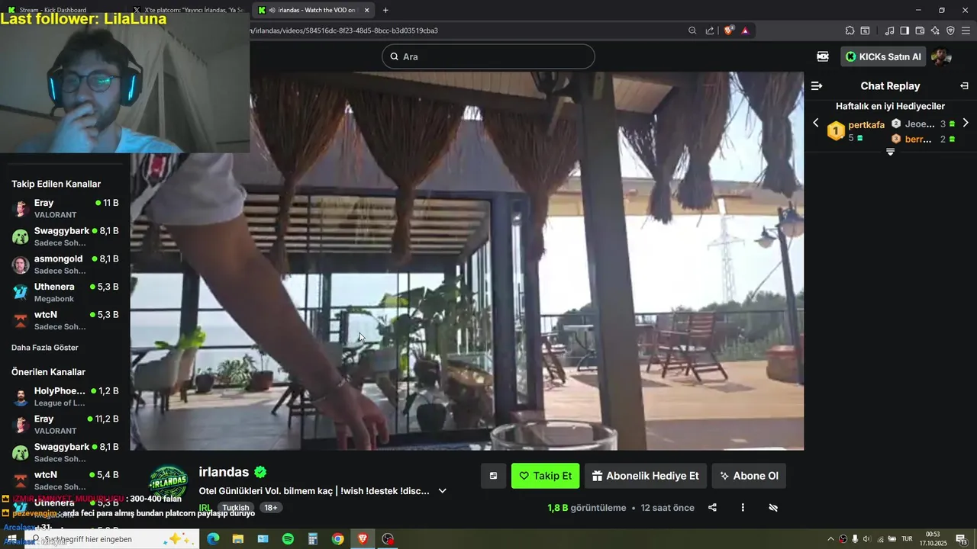Open Spotify from the taskbar
Image resolution: width=977 pixels, height=549 pixels.
click(288, 539)
